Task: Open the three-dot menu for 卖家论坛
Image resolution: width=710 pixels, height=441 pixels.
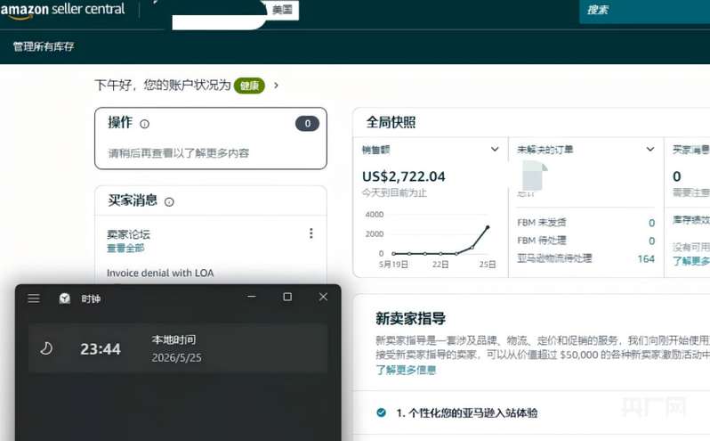Action: tap(311, 233)
